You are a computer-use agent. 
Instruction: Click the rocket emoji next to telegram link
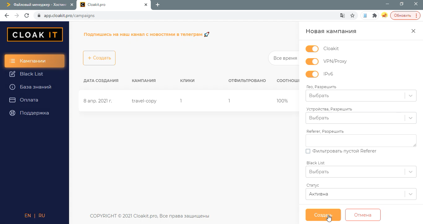click(x=206, y=34)
